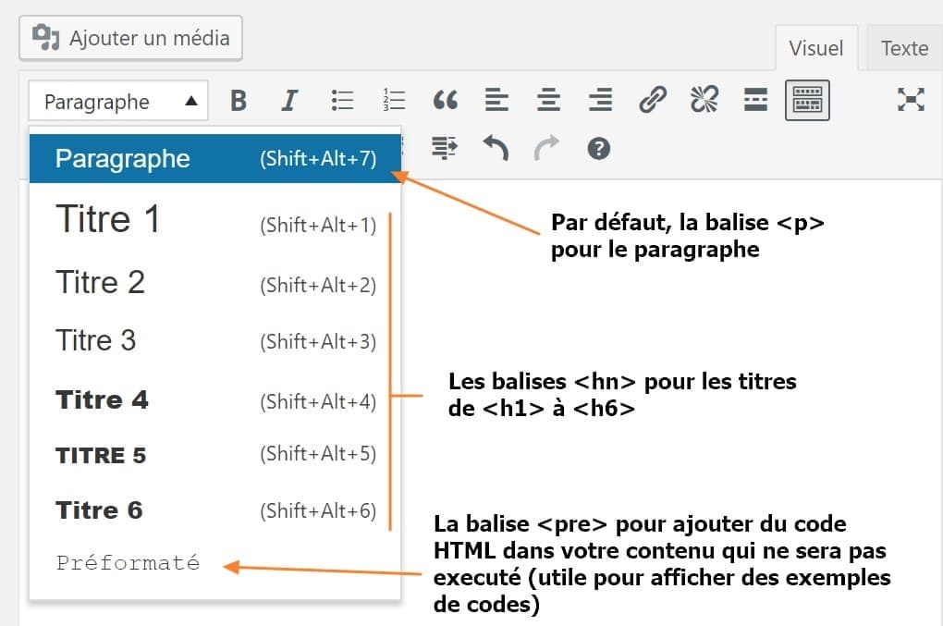943x626 pixels.
Task: Toggle centered text alignment
Action: [548, 99]
